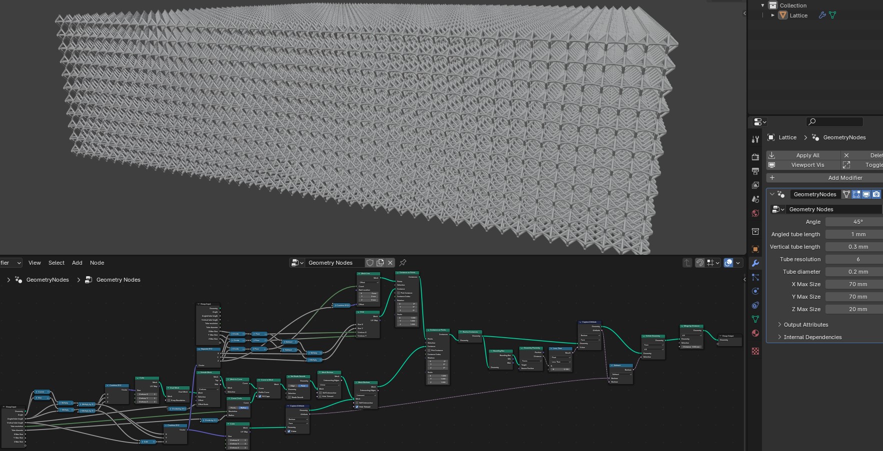Image resolution: width=883 pixels, height=451 pixels.
Task: Click the modifier wrench icon beside Lattice
Action: (822, 15)
